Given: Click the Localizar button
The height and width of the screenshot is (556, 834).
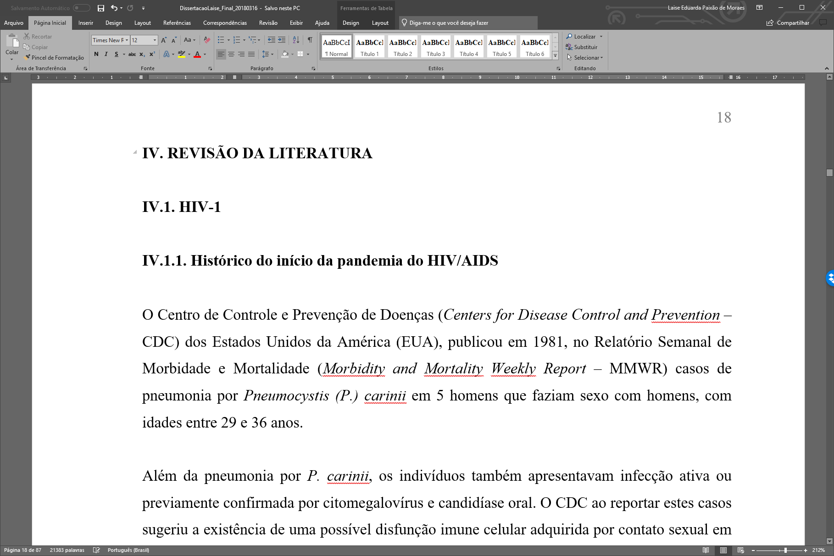Looking at the screenshot, I should coord(581,37).
